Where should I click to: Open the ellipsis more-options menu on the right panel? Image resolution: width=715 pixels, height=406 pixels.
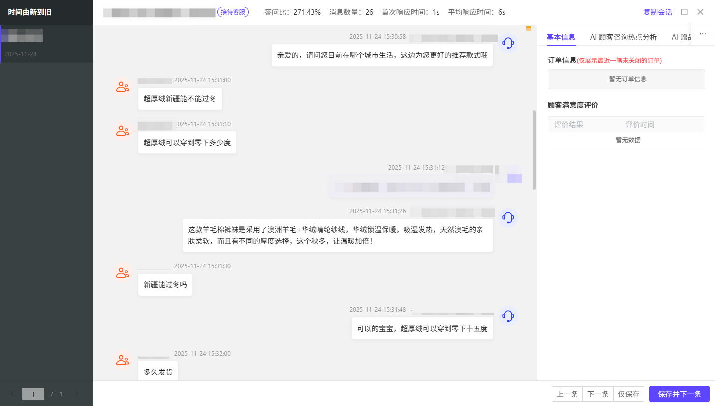702,34
